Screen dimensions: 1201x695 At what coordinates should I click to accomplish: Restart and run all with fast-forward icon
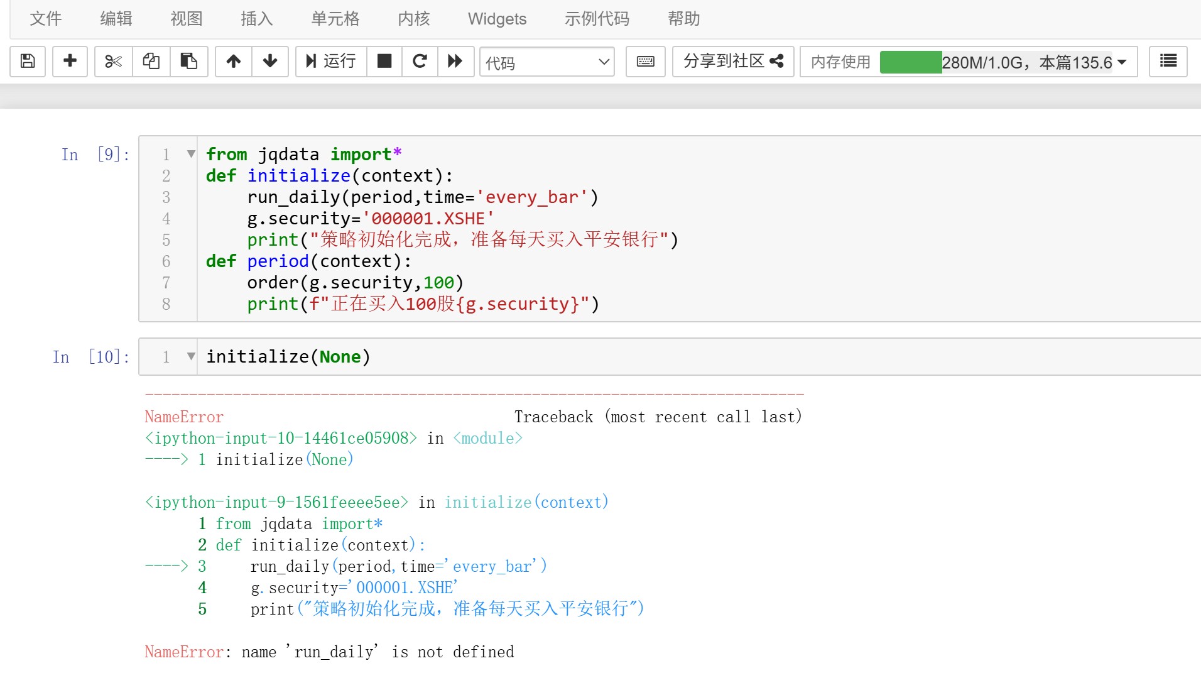[455, 61]
